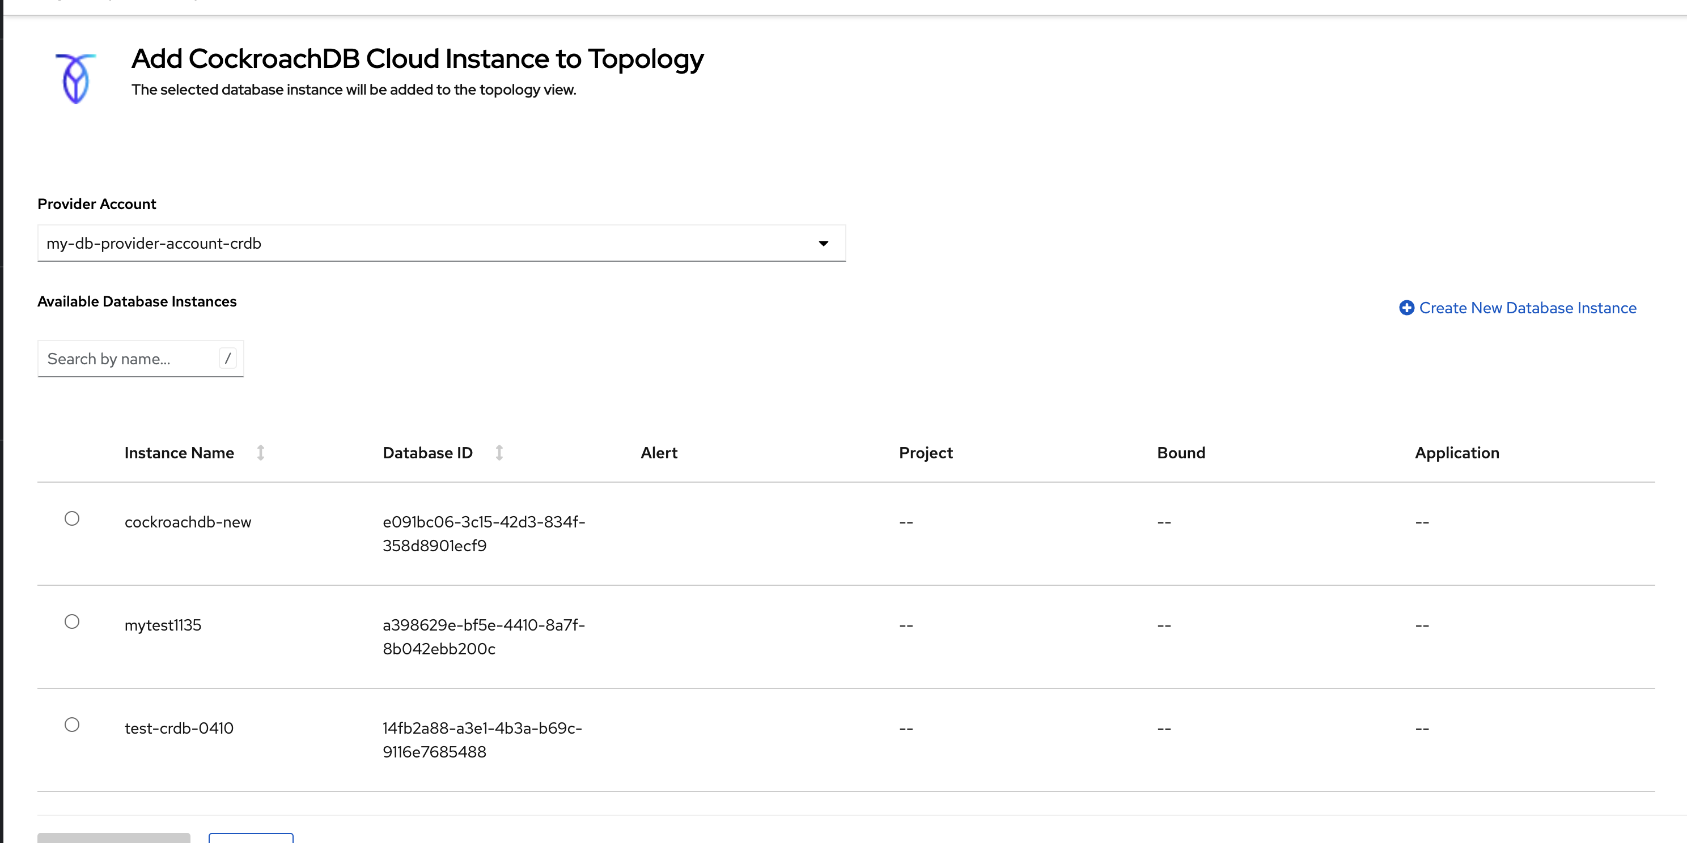The image size is (1687, 843).
Task: Select the mytest1135 instance radio button
Action: pos(72,621)
